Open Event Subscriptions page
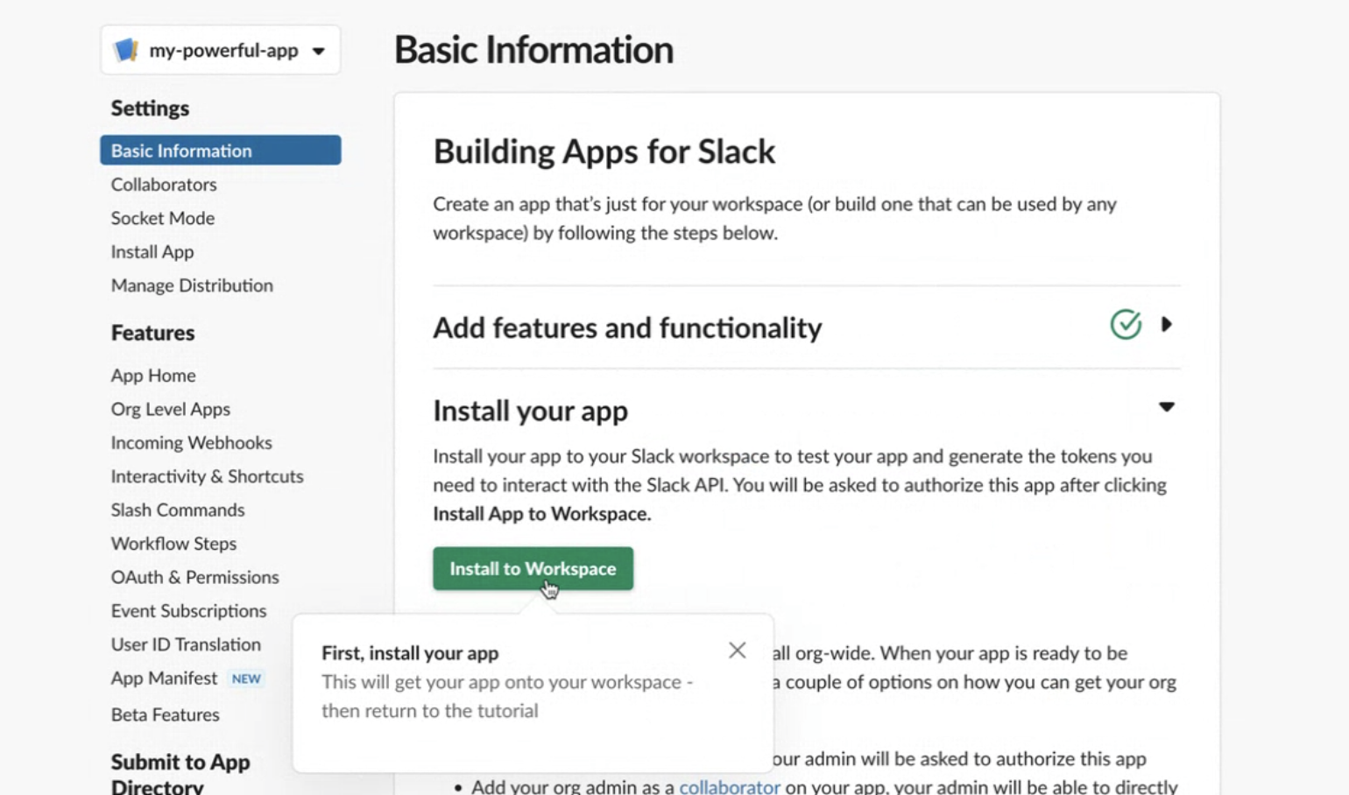 [188, 611]
